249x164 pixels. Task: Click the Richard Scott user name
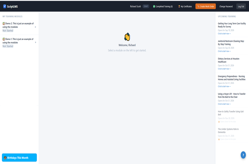pyautogui.click(x=135, y=7)
